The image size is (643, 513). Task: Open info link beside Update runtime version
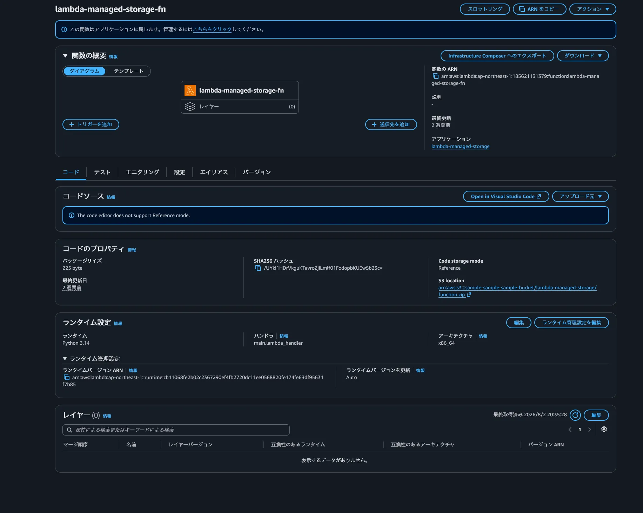click(420, 371)
